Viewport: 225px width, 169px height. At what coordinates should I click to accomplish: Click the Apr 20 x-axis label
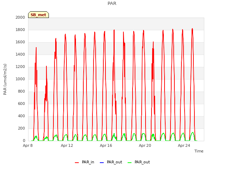pyautogui.click(x=145, y=145)
